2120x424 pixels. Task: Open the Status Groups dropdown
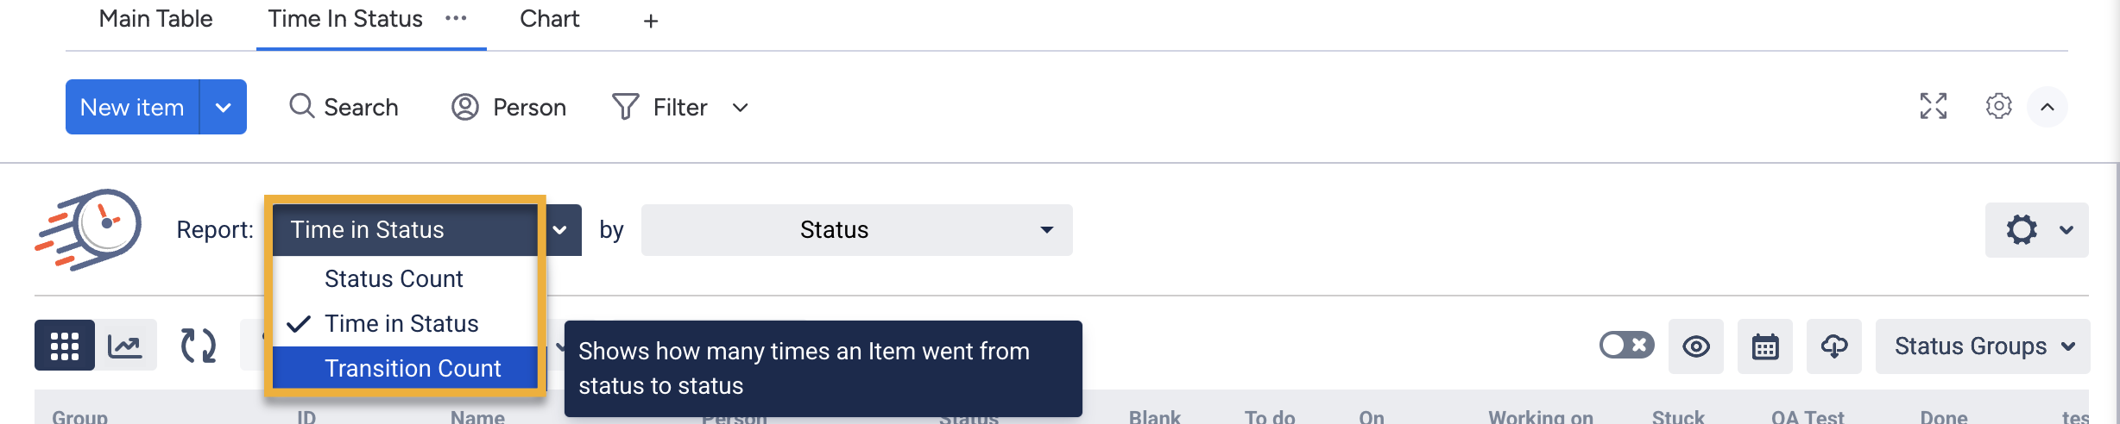tap(1983, 346)
